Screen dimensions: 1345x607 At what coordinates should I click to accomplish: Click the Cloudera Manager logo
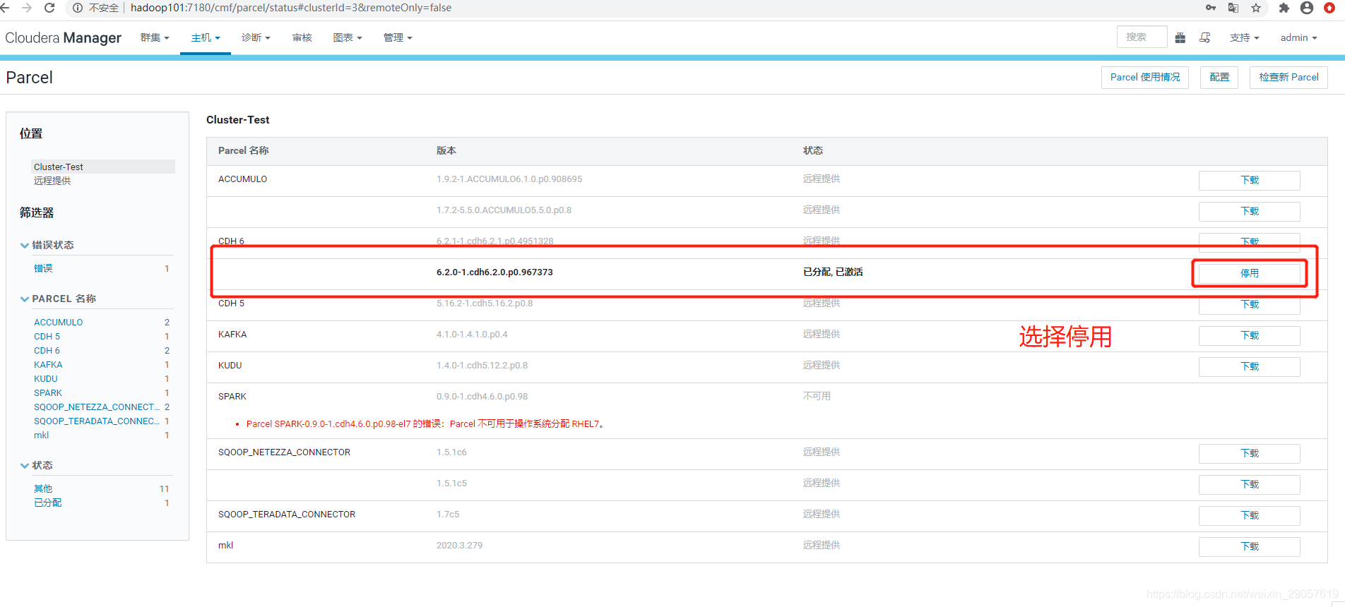63,37
